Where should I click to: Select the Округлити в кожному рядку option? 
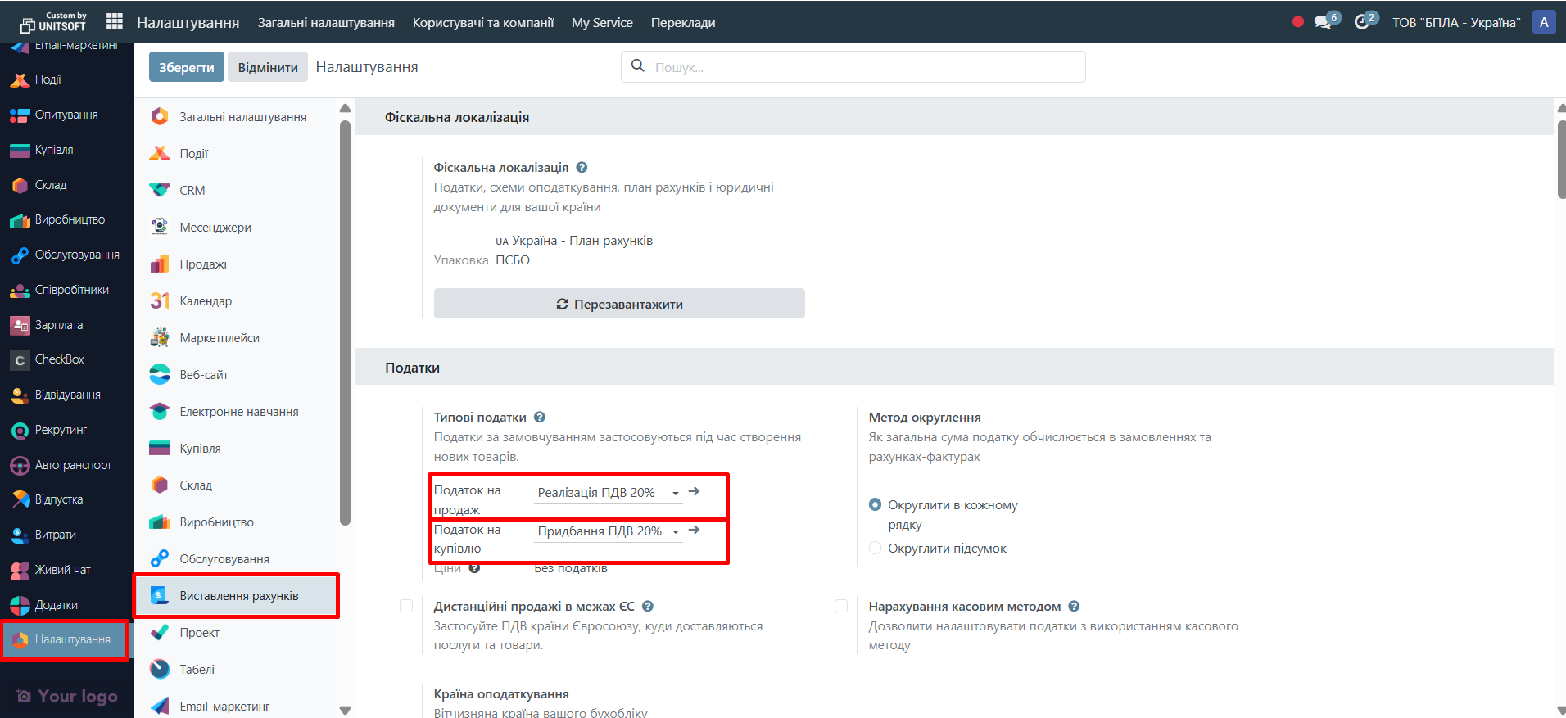tap(875, 505)
